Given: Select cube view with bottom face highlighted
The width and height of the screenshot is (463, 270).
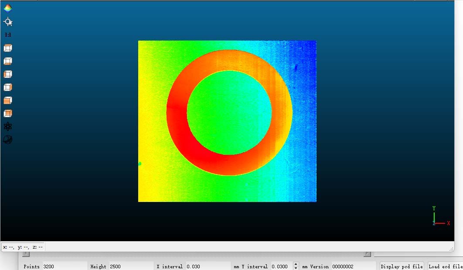Looking at the screenshot, I should tap(8, 61).
